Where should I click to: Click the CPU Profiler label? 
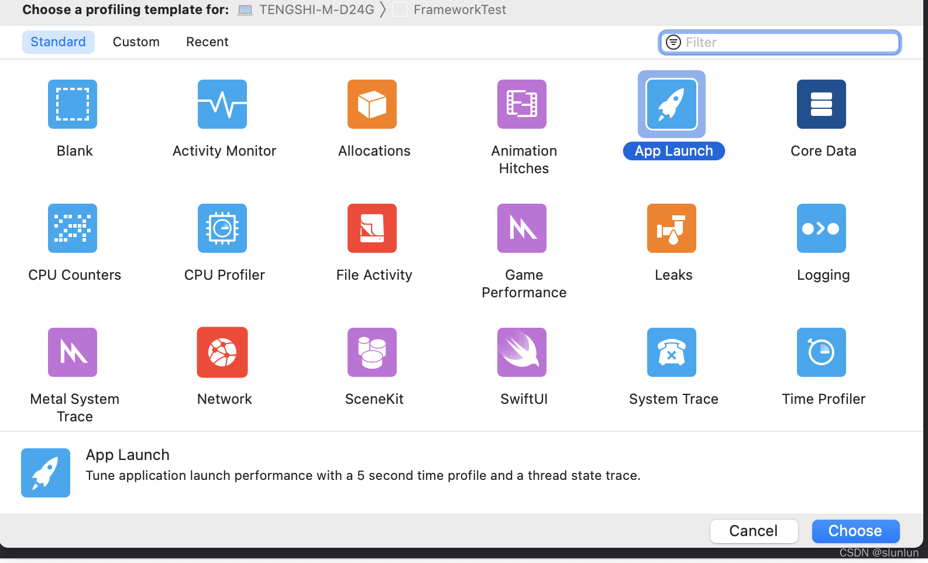pos(225,275)
